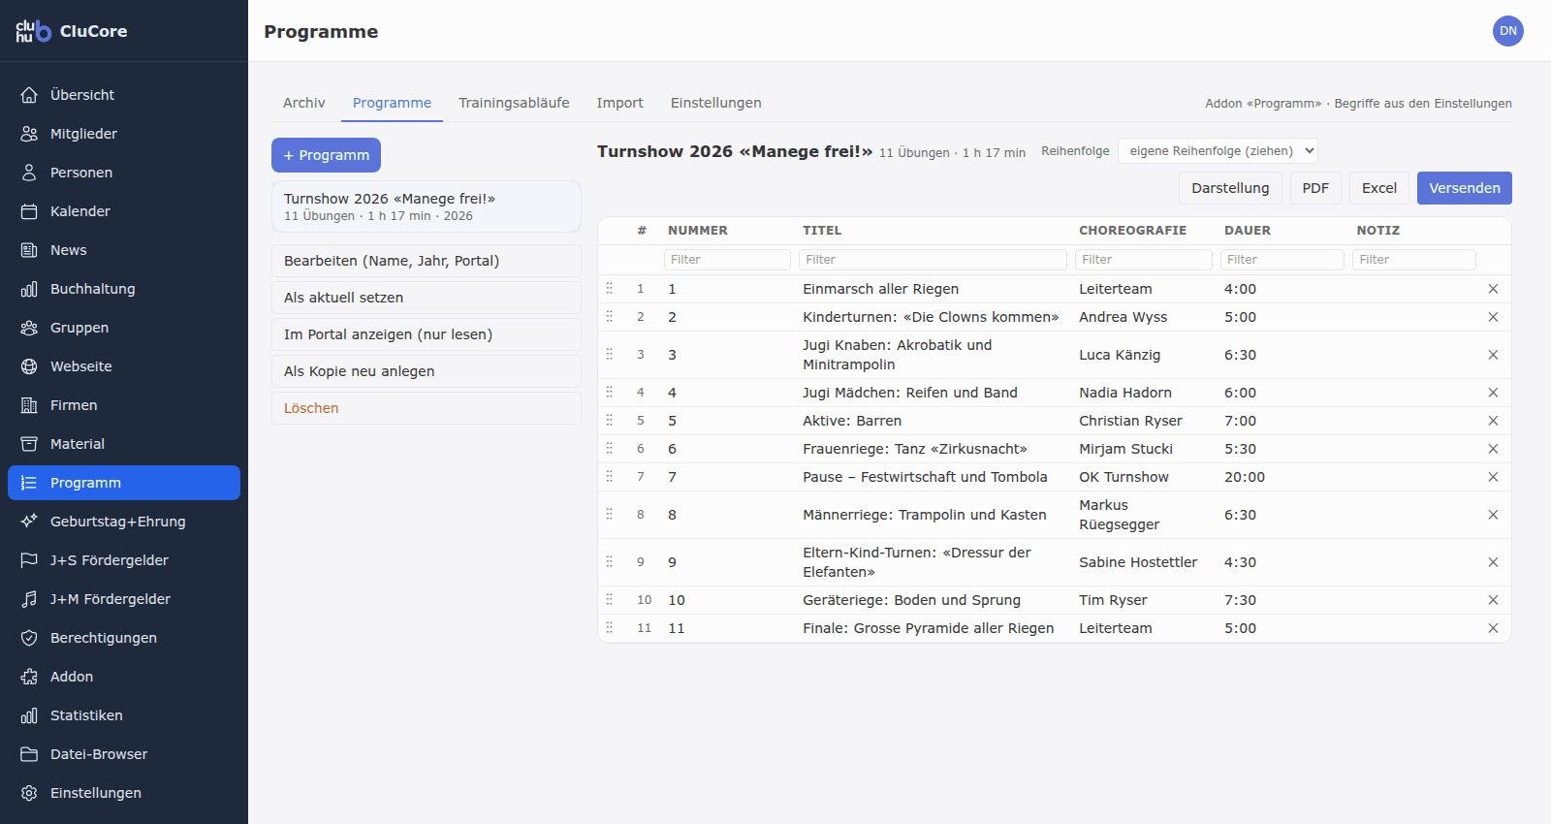1551x824 pixels.
Task: Click the Geburtstag+Ehrung sparkle icon
Action: click(29, 522)
